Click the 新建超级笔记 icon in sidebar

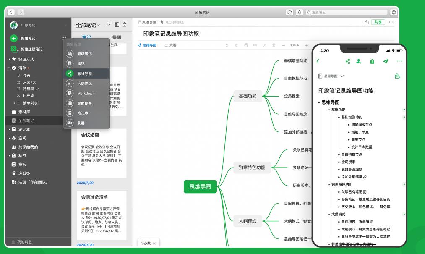coord(14,49)
